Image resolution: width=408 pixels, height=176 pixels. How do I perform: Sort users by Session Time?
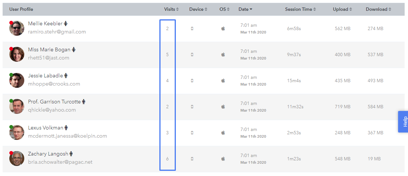pyautogui.click(x=300, y=9)
